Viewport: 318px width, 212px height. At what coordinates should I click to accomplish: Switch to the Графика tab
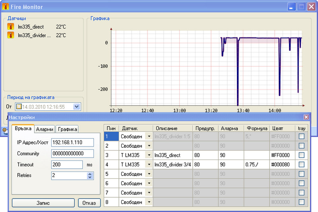67,129
